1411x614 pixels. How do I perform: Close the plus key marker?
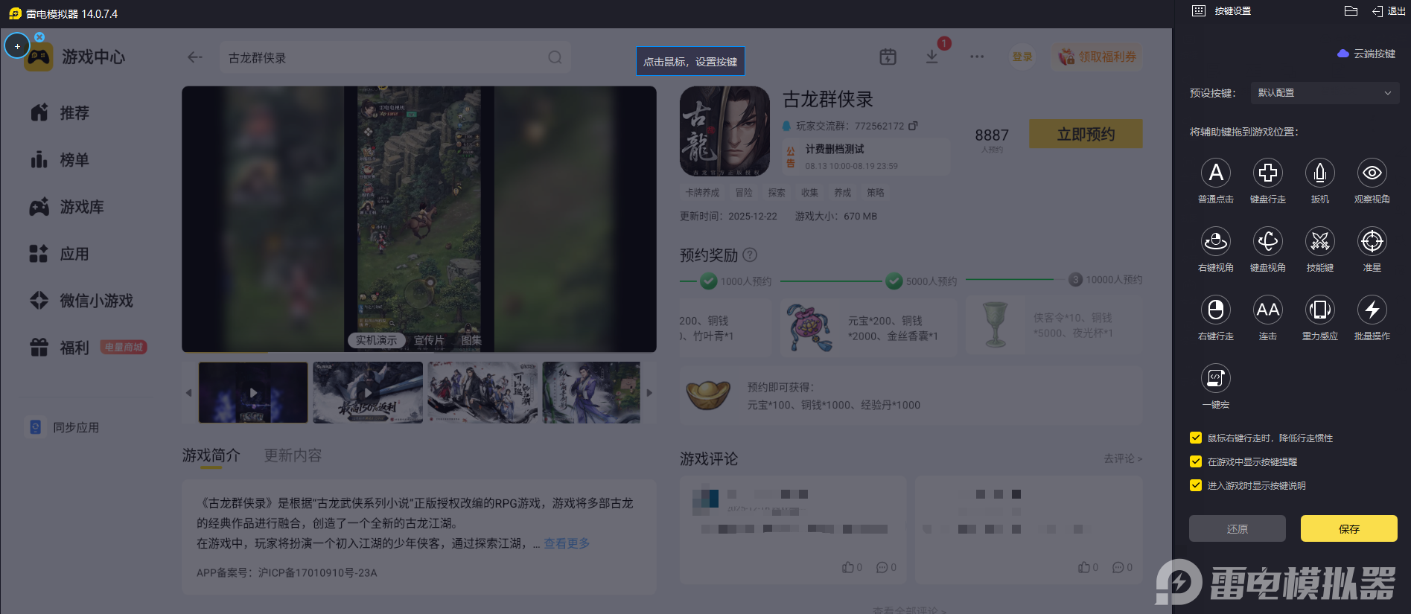pos(39,37)
